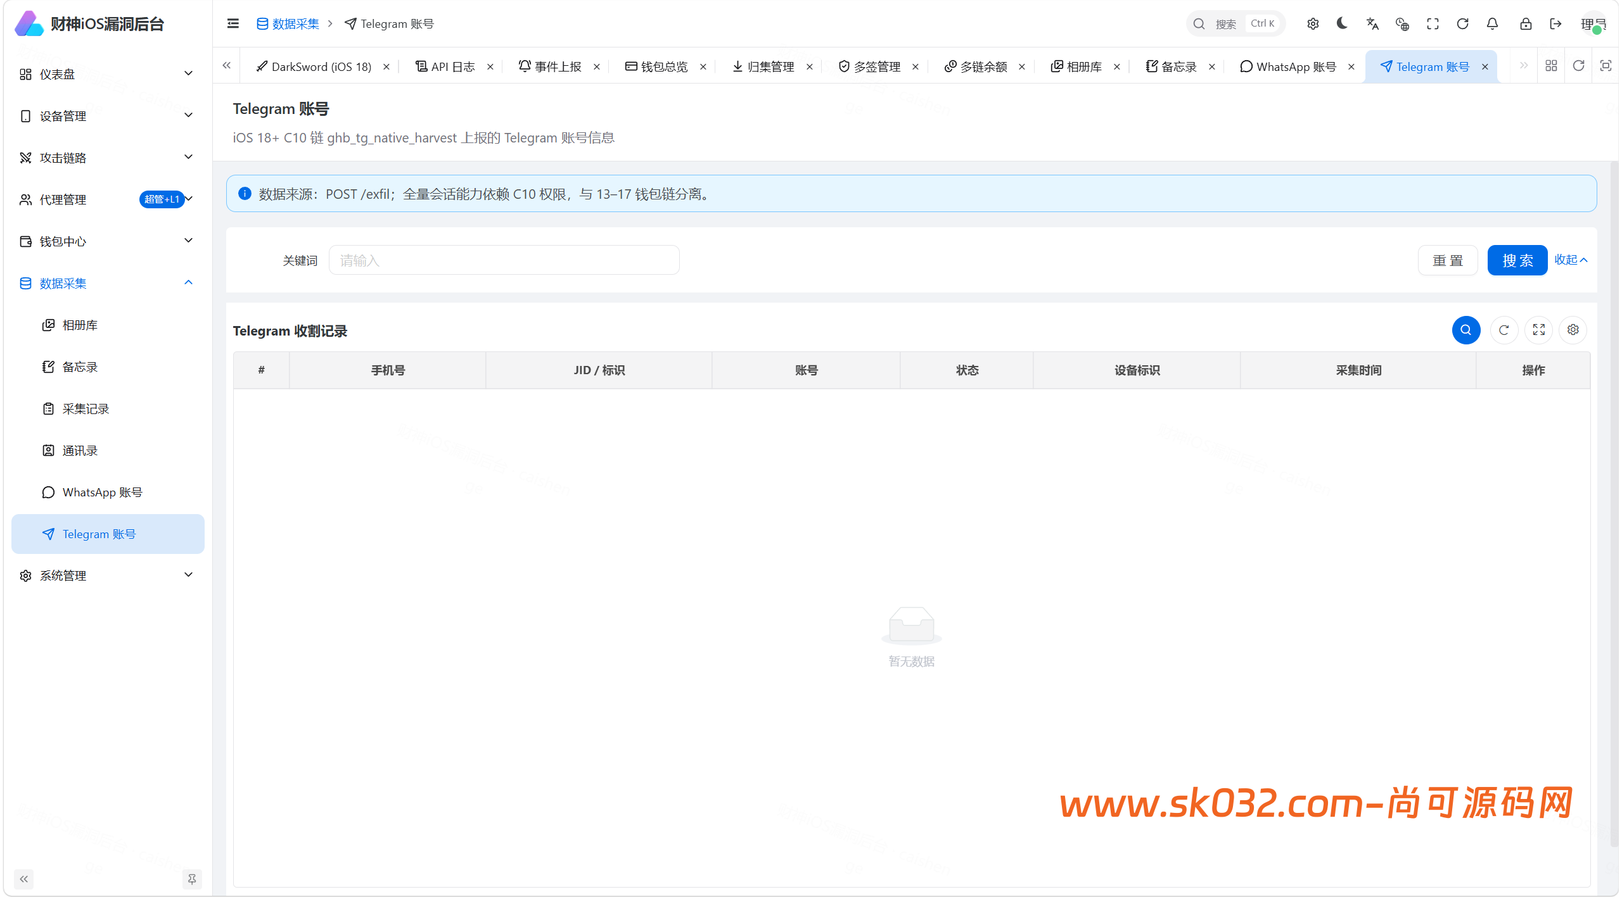The width and height of the screenshot is (1622, 899).
Task: Click the timezone globe icon in header
Action: point(1402,23)
